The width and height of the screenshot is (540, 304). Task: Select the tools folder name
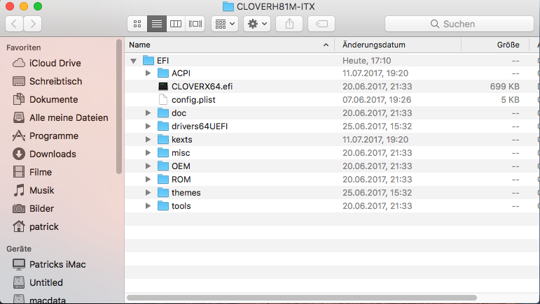coord(181,206)
